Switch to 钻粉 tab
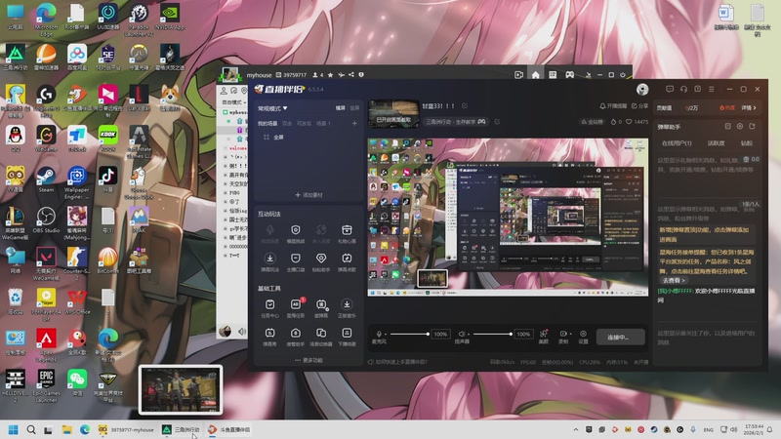781x439 pixels. point(746,143)
